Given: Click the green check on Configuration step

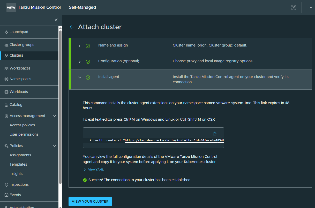Looking at the screenshot, I should [x=88, y=62].
